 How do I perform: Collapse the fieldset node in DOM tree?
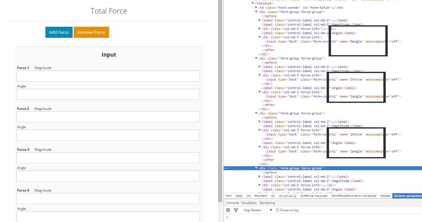(253, 3)
